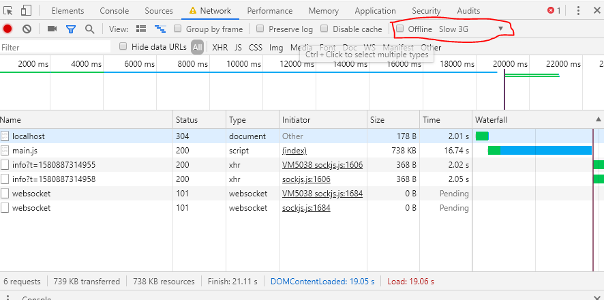Enable Disable cache checkbox
The width and height of the screenshot is (604, 300).
pos(324,29)
